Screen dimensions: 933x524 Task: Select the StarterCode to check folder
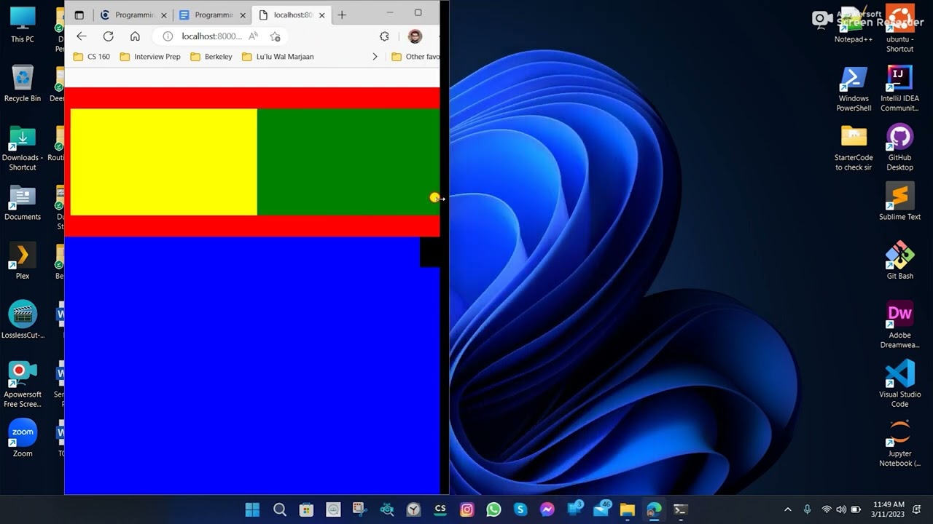tap(854, 148)
